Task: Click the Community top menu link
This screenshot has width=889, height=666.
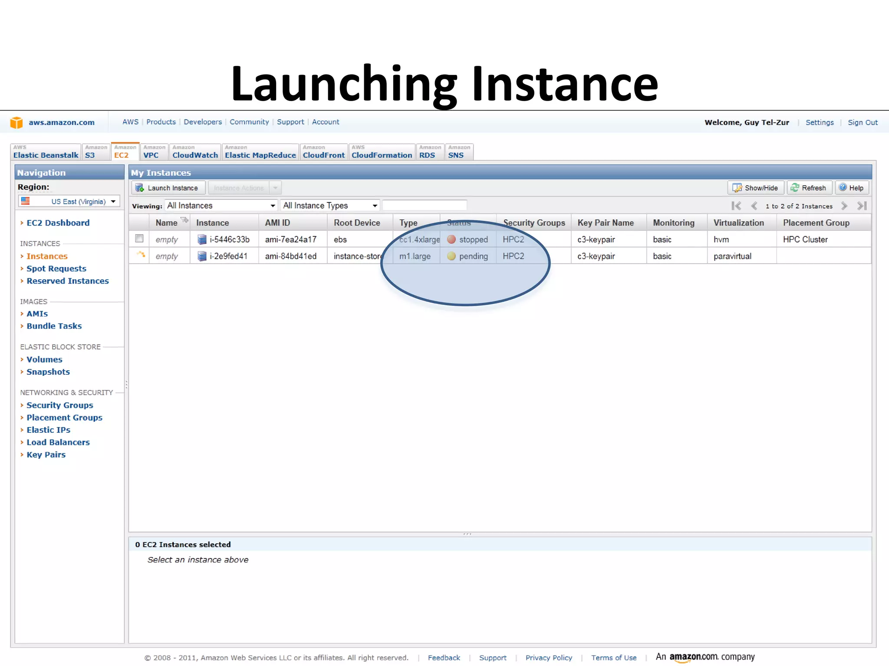Action: [249, 122]
